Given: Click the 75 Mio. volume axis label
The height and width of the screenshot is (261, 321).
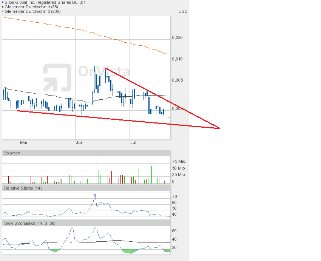Looking at the screenshot, I should tap(179, 162).
